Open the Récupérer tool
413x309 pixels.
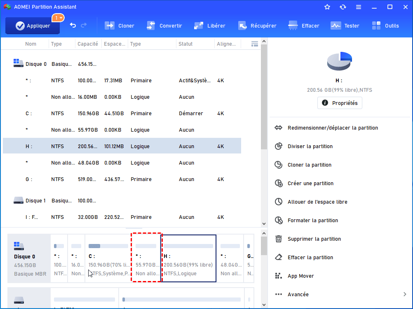(x=242, y=26)
